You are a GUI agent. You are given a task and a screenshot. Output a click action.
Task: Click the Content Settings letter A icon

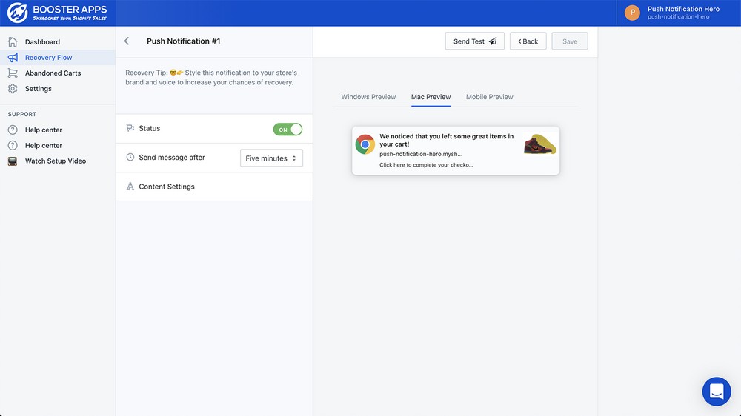(x=130, y=187)
